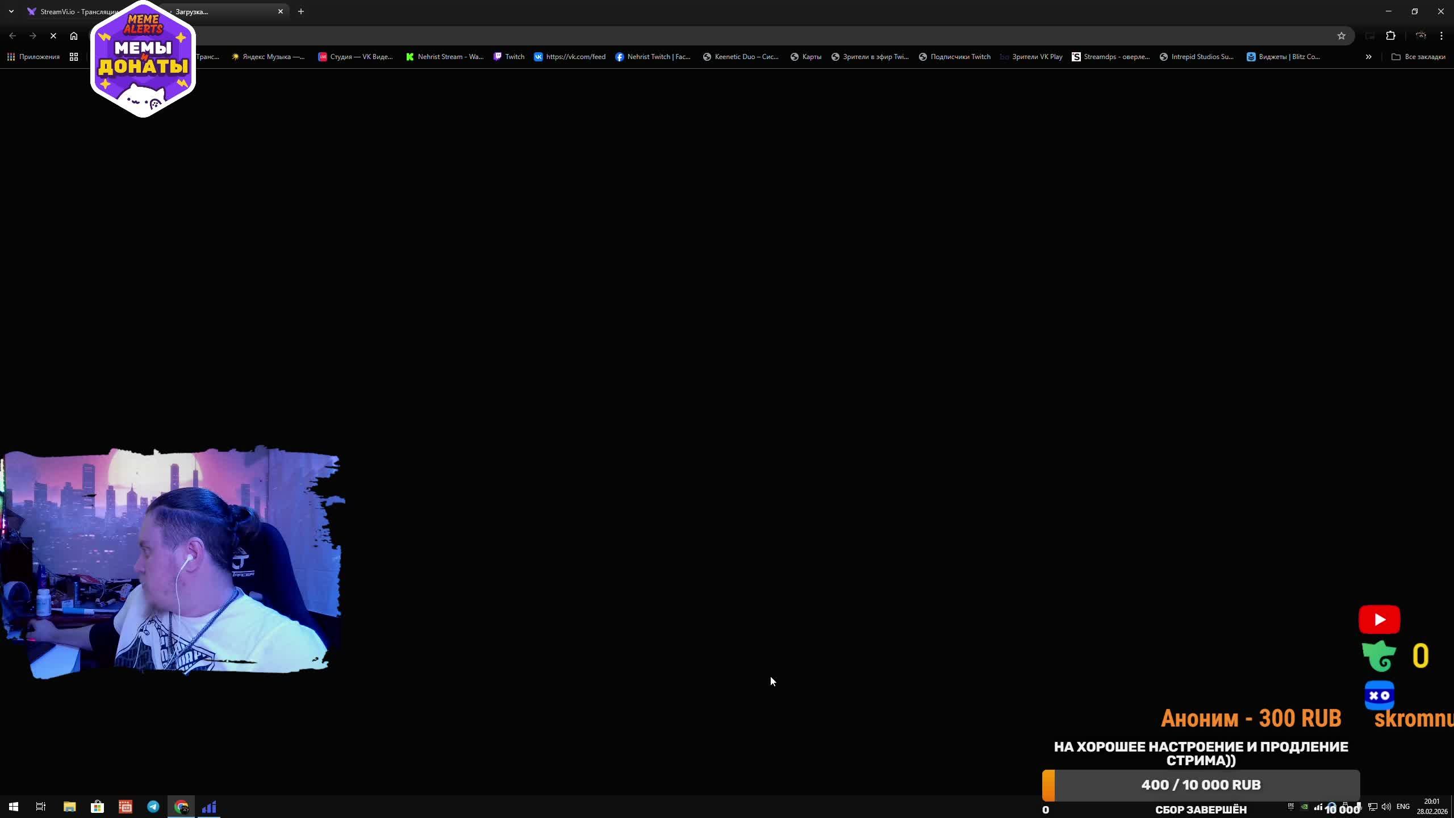Open the Все закладки folder
The width and height of the screenshot is (1454, 818).
(x=1418, y=57)
